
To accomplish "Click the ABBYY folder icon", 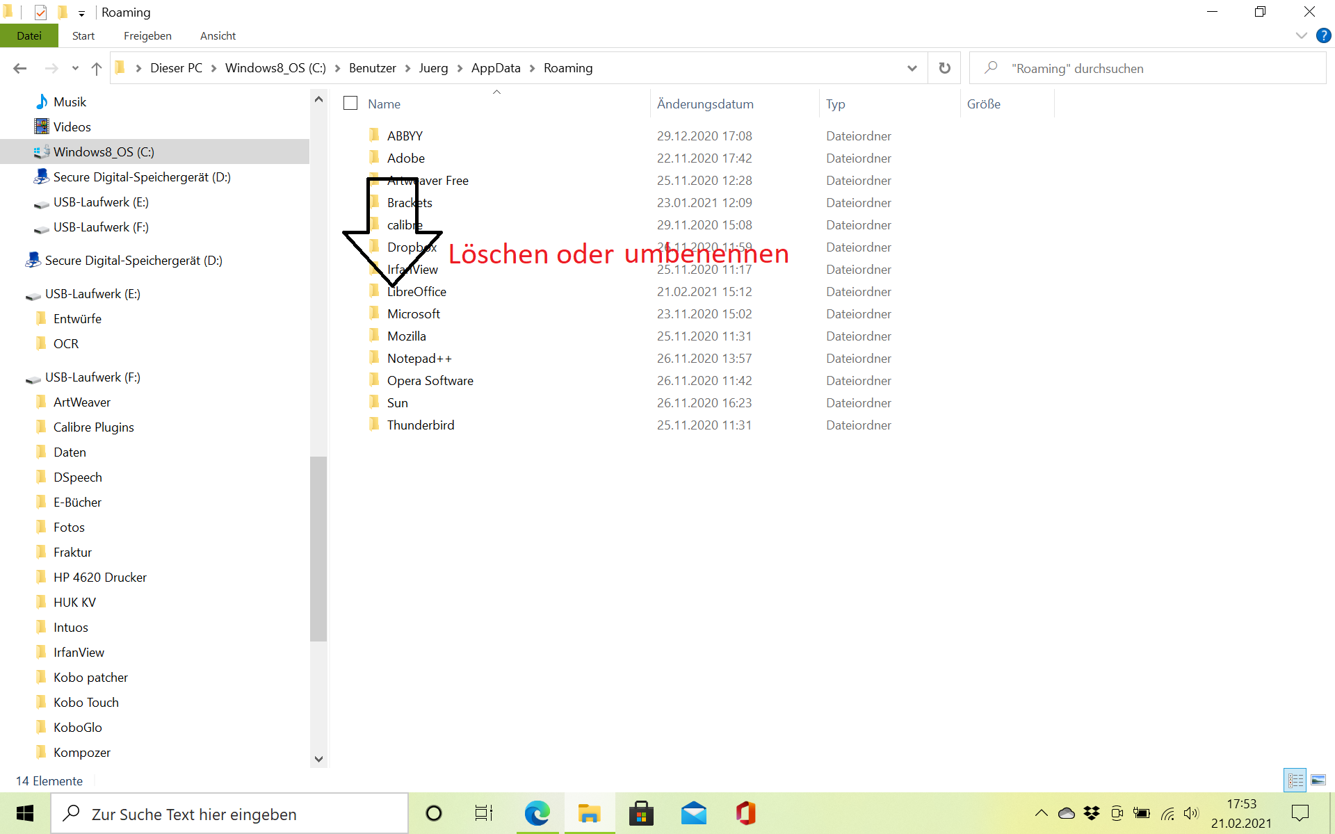I will [374, 135].
